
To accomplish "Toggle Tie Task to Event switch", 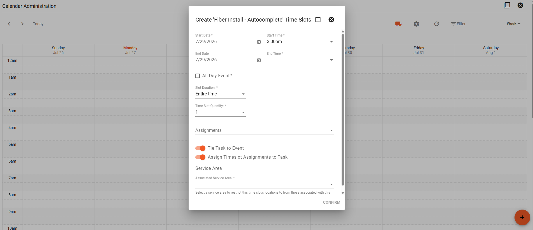I will 200,148.
